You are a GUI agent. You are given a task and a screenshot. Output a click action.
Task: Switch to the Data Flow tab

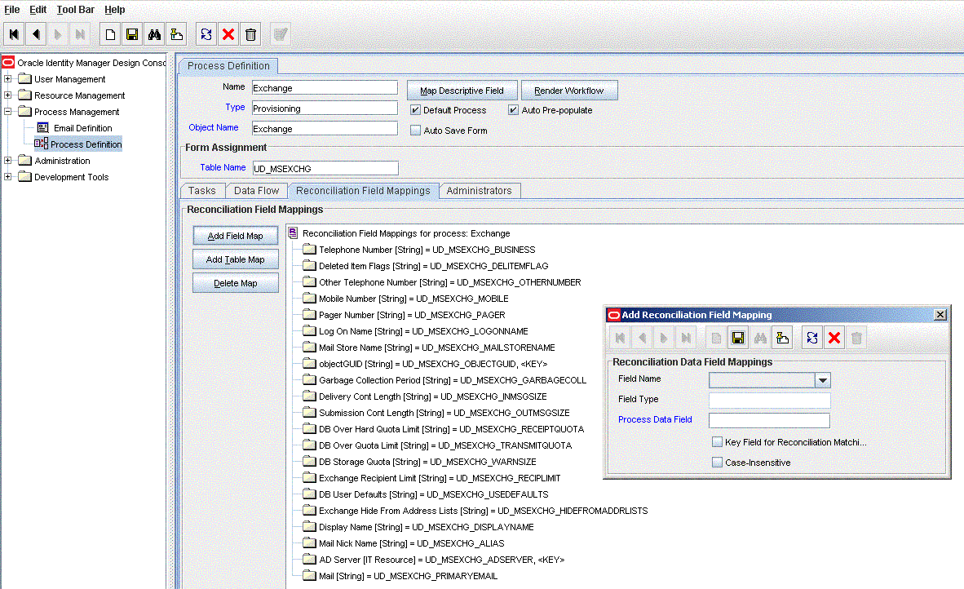(256, 191)
